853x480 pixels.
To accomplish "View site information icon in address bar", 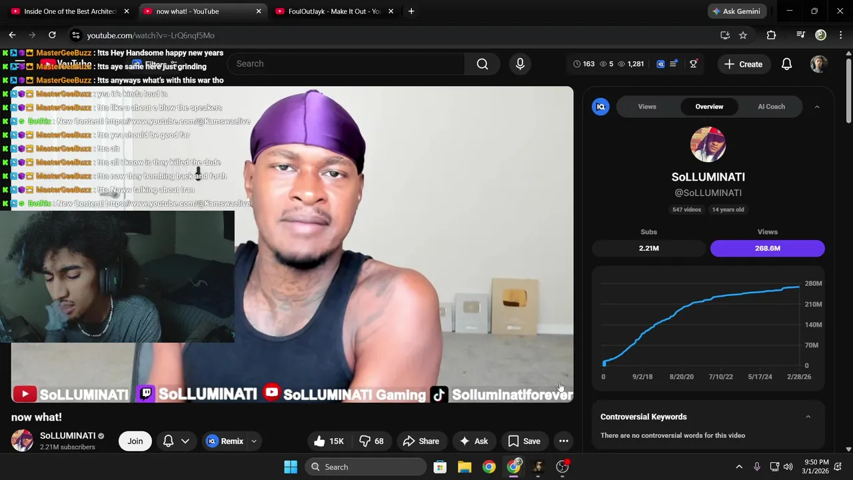I will 75,35.
